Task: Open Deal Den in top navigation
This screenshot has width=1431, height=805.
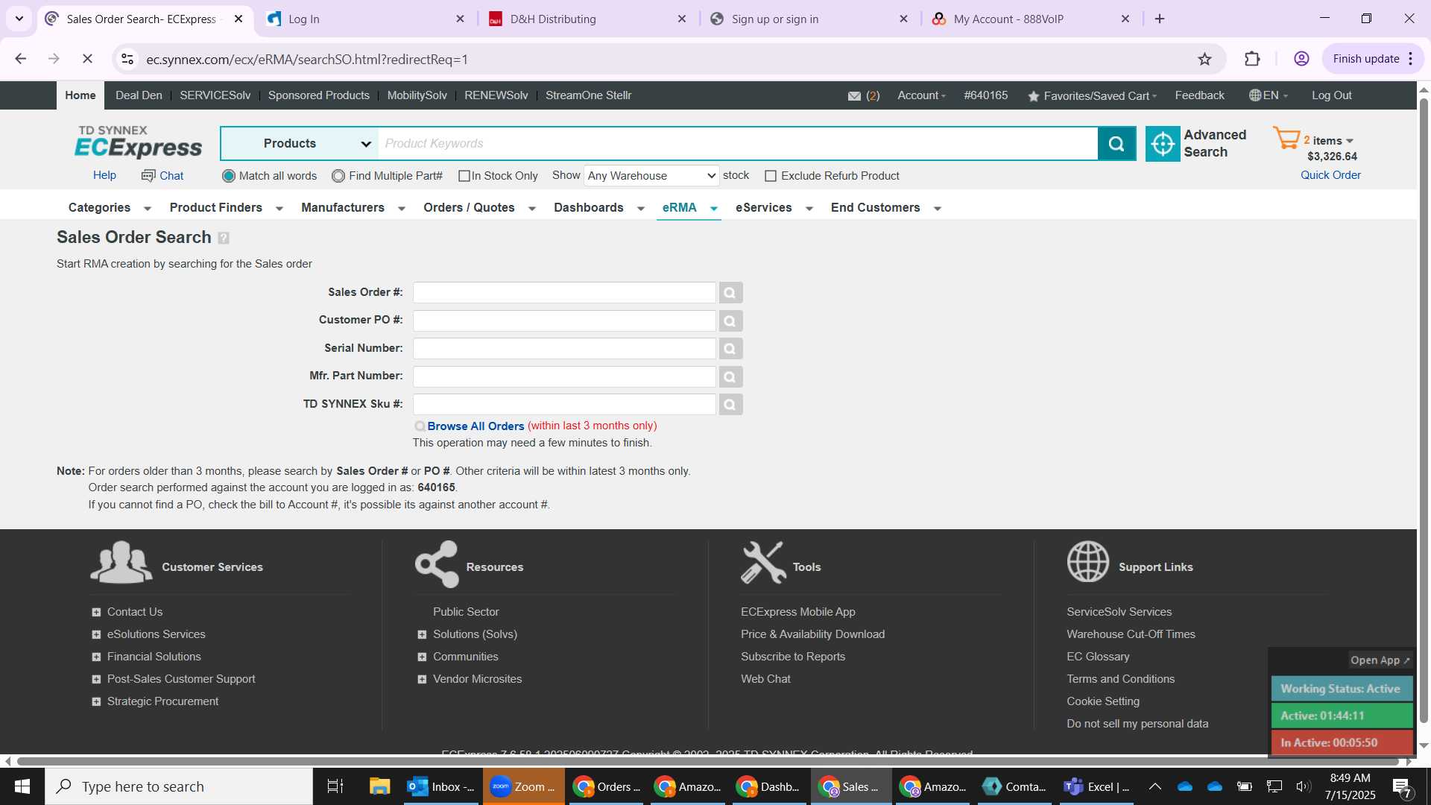Action: click(139, 95)
